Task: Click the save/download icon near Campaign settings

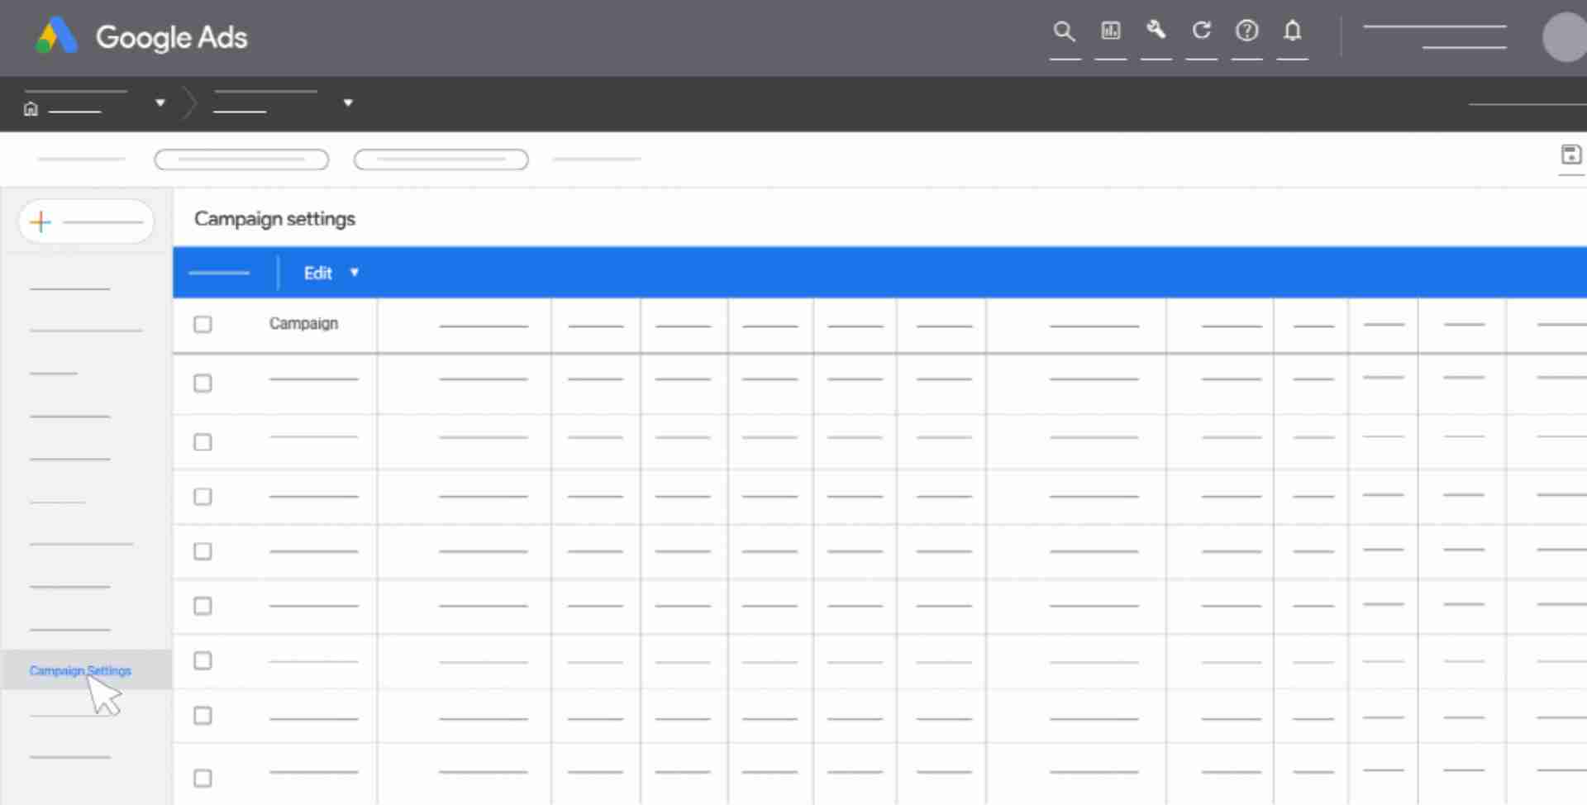Action: click(1570, 155)
